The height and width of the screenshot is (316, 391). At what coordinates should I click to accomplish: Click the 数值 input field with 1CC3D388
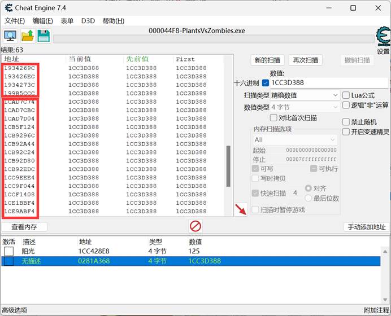point(329,83)
